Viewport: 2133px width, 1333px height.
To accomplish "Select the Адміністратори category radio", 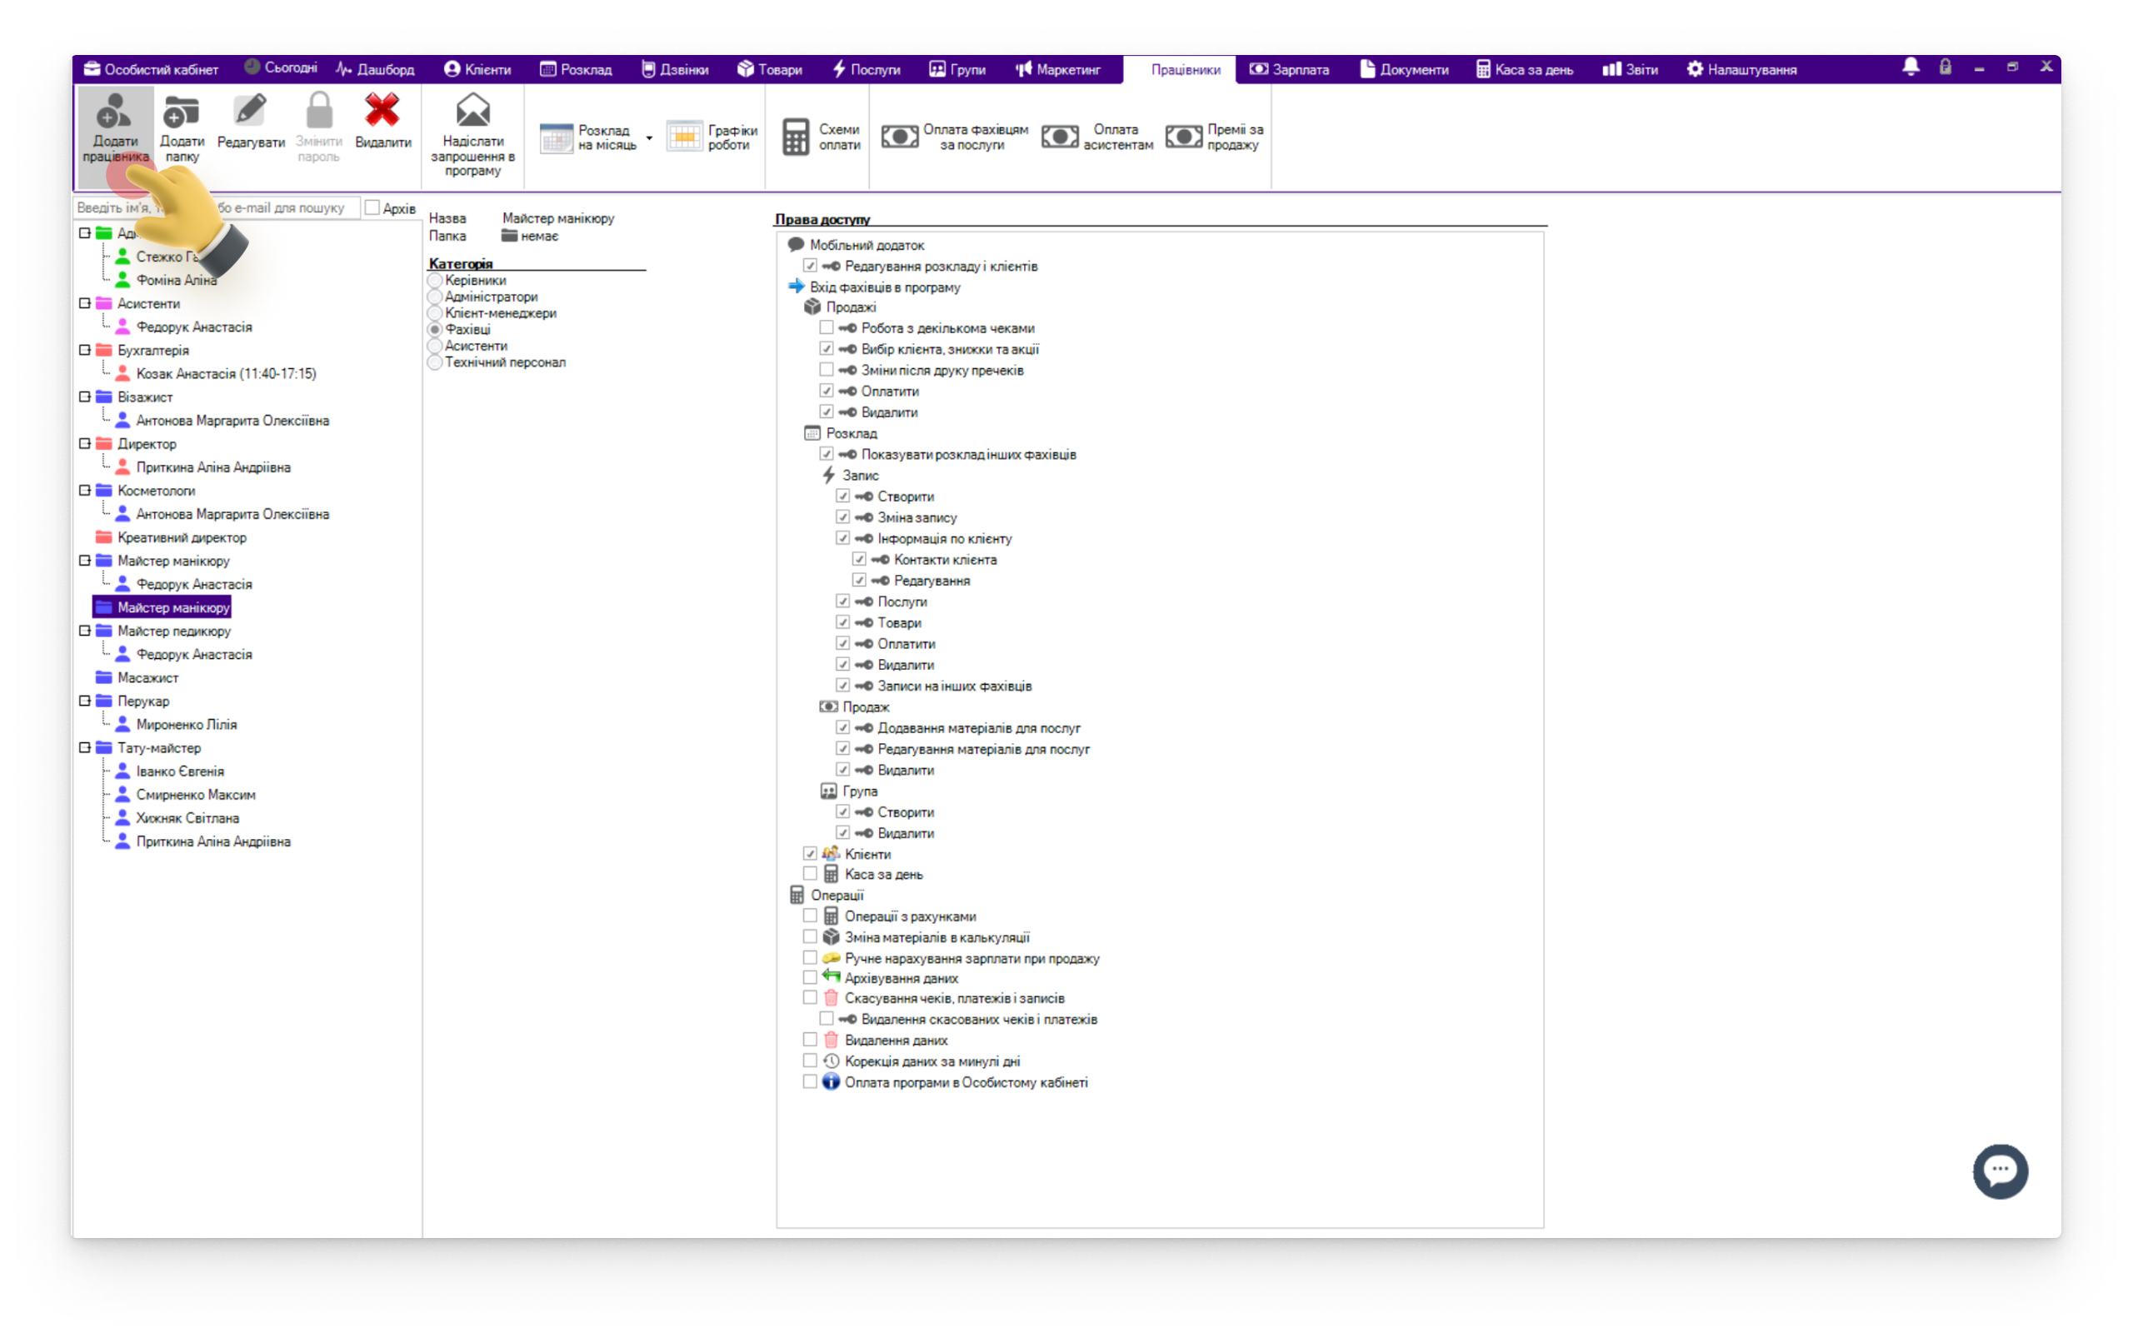I will (435, 297).
